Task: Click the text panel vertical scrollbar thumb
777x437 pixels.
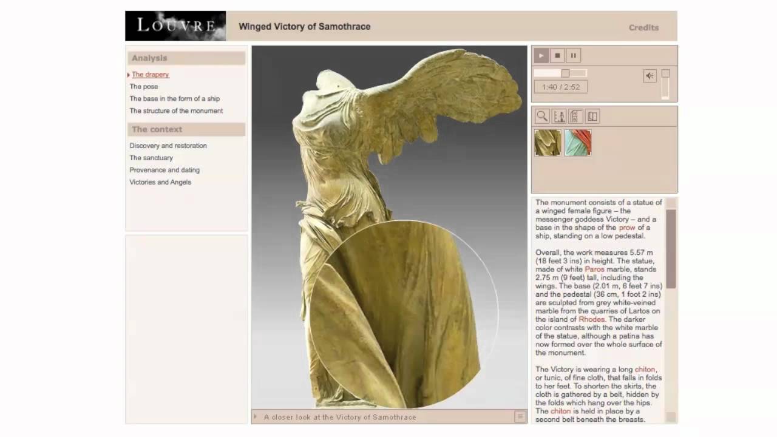Action: point(671,249)
